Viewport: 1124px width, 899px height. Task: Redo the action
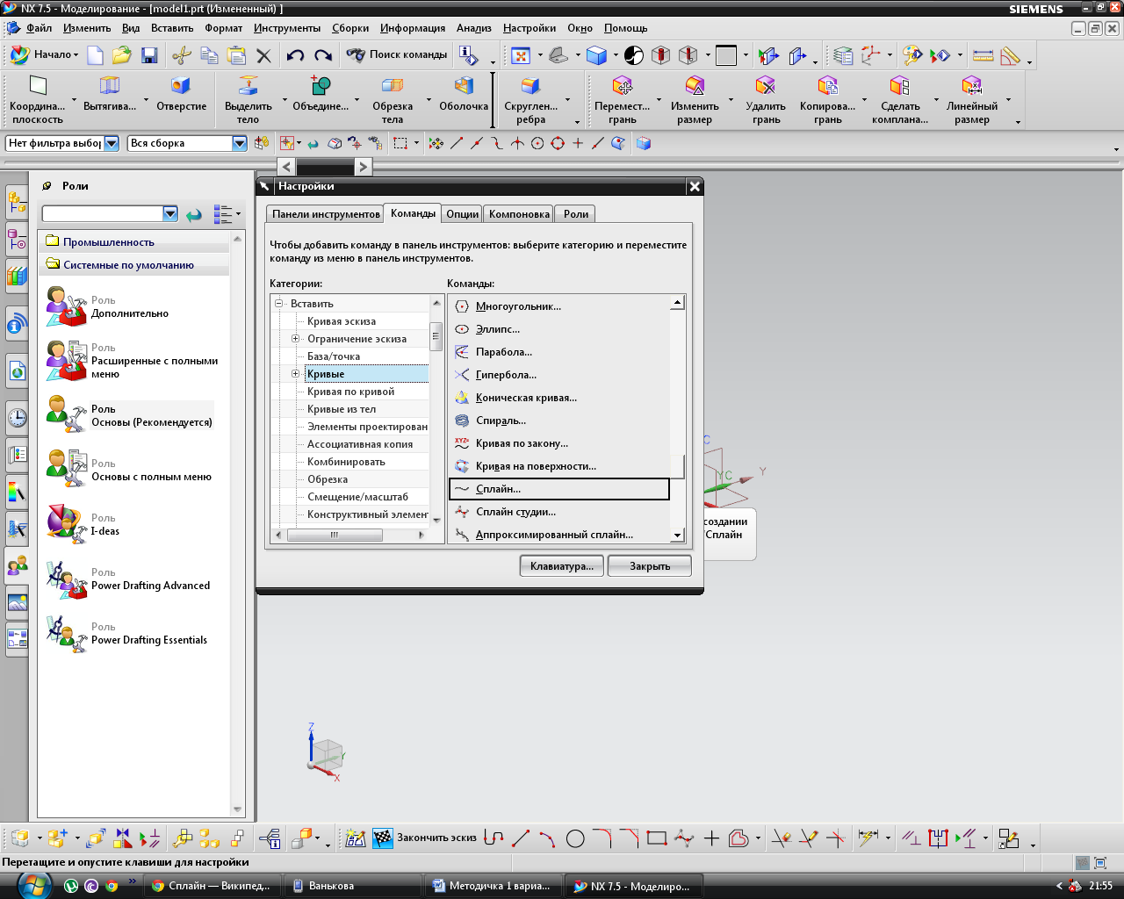323,55
